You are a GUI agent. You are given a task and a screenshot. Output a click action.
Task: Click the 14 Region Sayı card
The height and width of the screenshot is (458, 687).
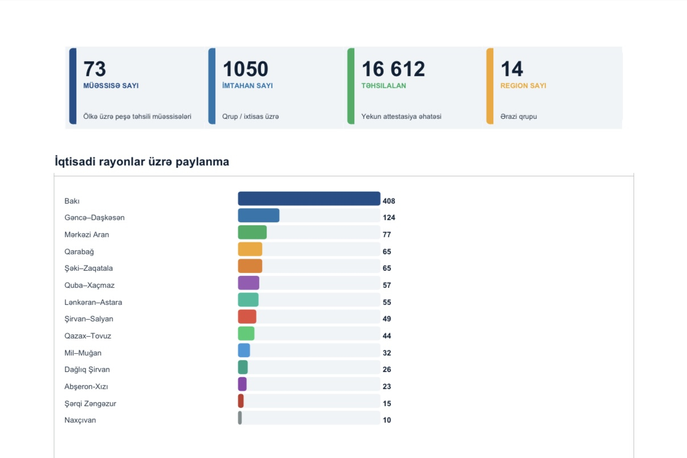(554, 86)
